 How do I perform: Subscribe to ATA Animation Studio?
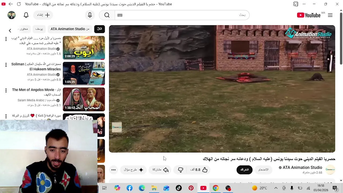(x=244, y=170)
